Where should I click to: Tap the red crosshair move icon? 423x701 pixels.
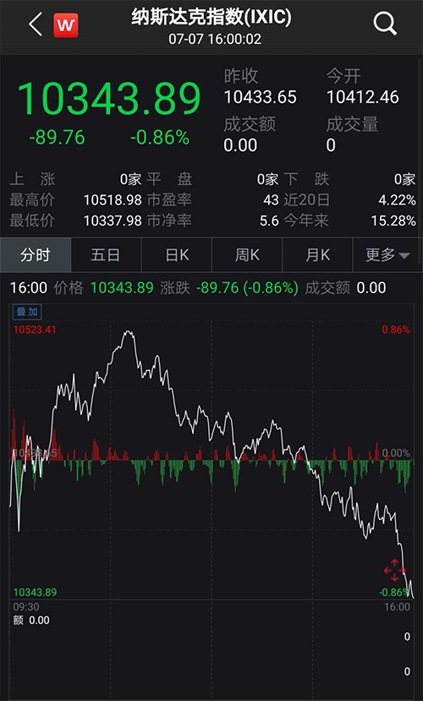(395, 571)
